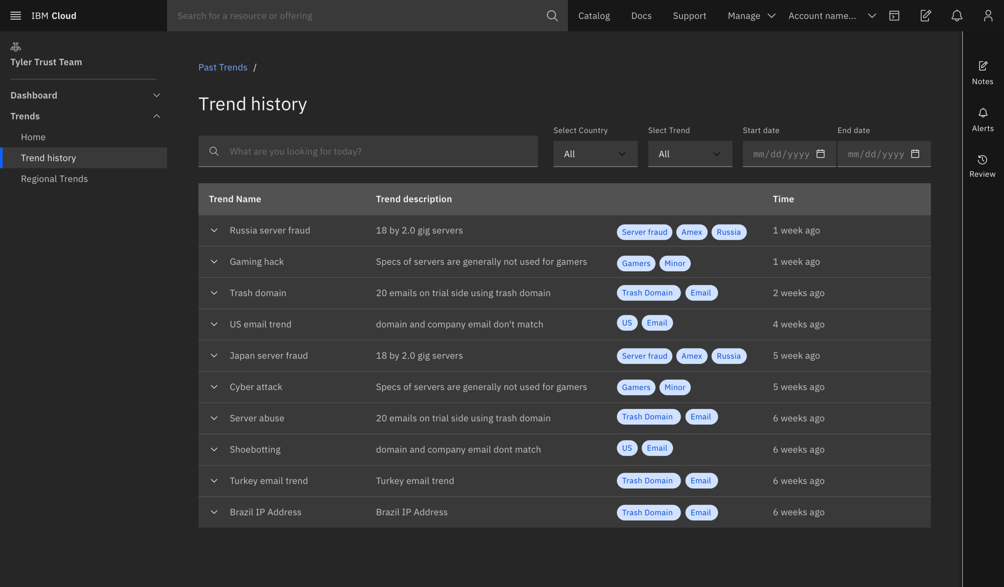The image size is (1004, 587).
Task: Open the Start date calendar picker
Action: pos(820,154)
